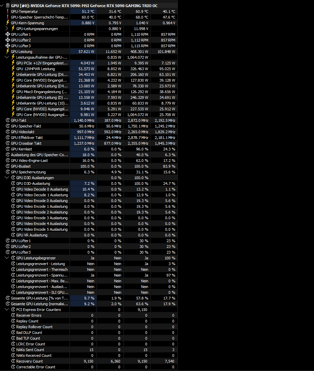Click the 7,540 average Recovery Count value

[169, 361]
